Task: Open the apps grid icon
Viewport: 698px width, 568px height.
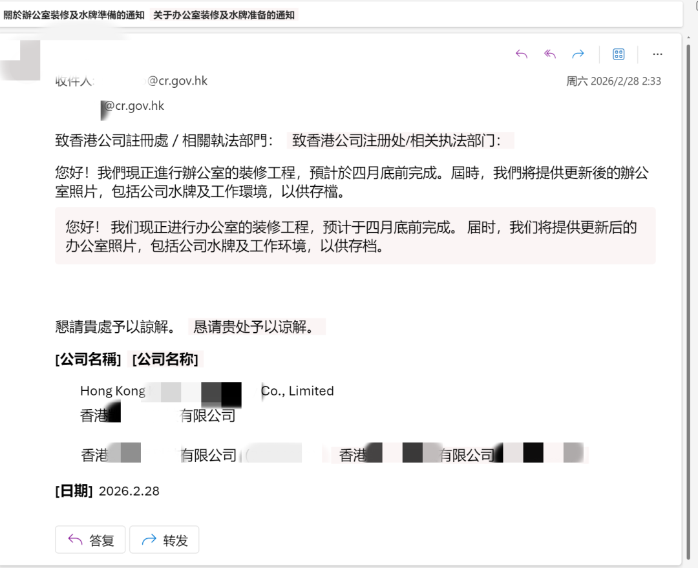Action: [619, 54]
